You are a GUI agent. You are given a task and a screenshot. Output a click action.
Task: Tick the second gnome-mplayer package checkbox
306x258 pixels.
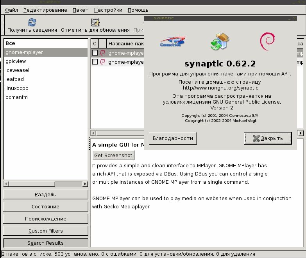[x=95, y=62]
